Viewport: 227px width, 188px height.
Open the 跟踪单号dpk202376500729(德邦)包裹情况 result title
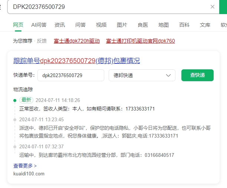[76, 61]
